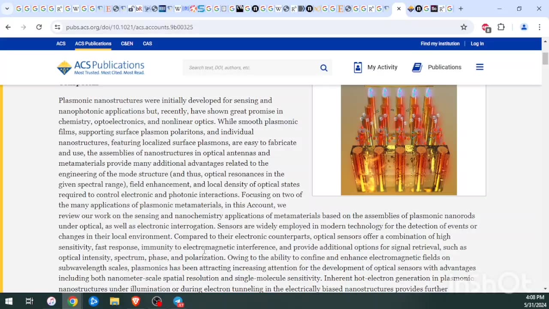
Task: Open iTunes from the taskbar
Action: (51, 301)
